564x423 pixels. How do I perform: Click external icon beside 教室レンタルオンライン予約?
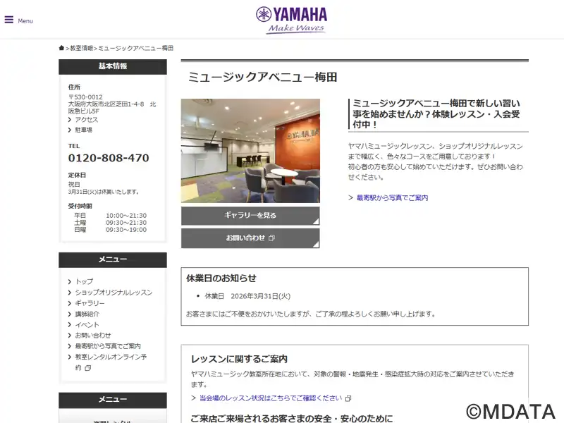click(x=87, y=368)
